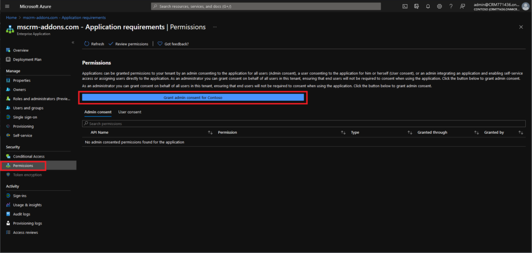This screenshot has width=532, height=253.
Task: Open Cloud Shell from the top bar
Action: click(x=405, y=6)
